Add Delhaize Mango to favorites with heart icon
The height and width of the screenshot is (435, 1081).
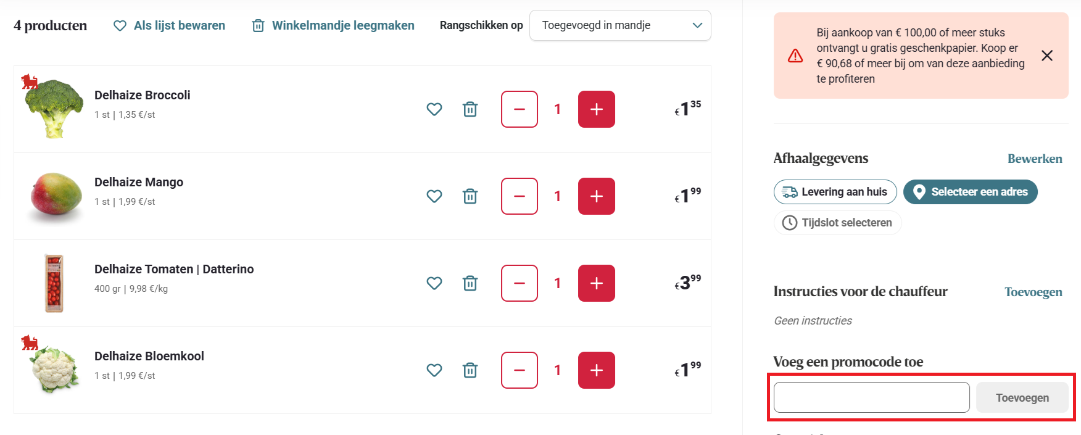tap(434, 196)
